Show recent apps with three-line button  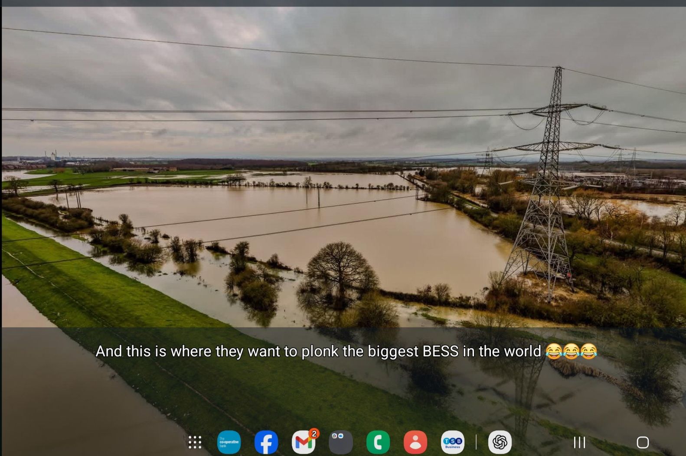(x=579, y=442)
